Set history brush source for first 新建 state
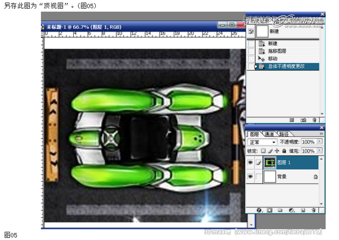 tap(251, 43)
